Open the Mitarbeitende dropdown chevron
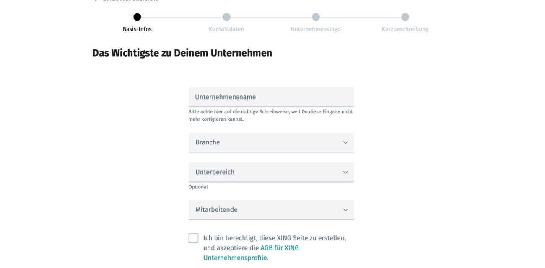 pos(345,210)
